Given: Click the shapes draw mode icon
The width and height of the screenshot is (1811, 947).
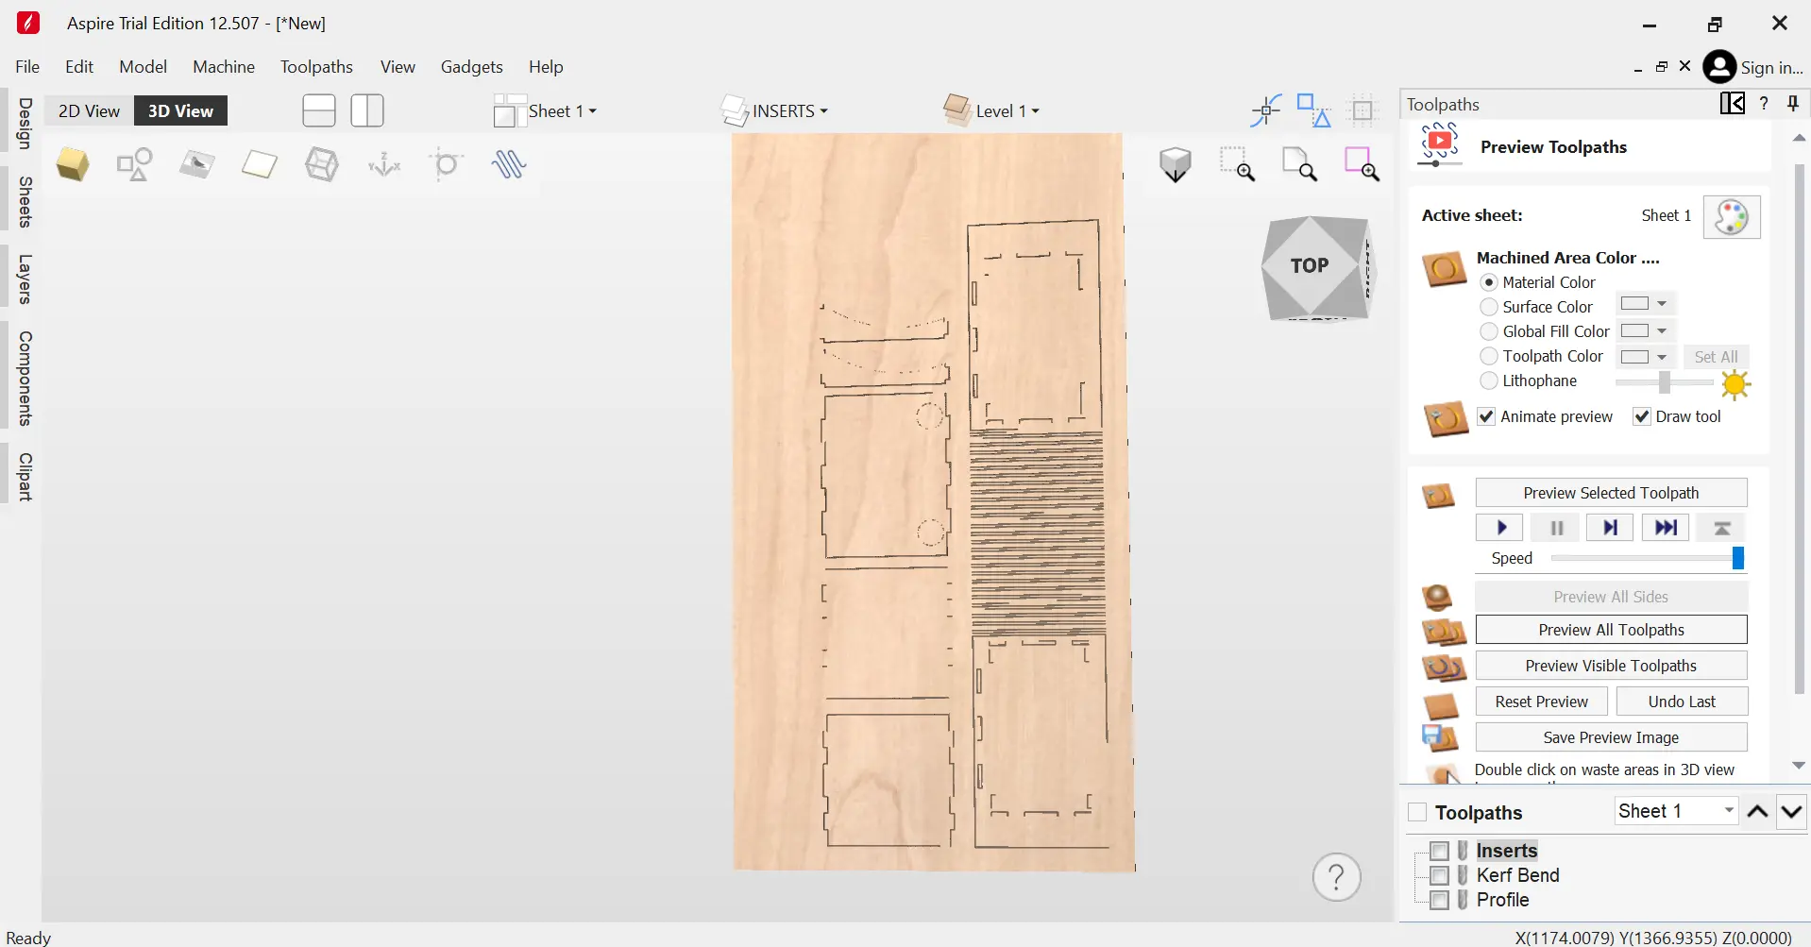Looking at the screenshot, I should 134,164.
